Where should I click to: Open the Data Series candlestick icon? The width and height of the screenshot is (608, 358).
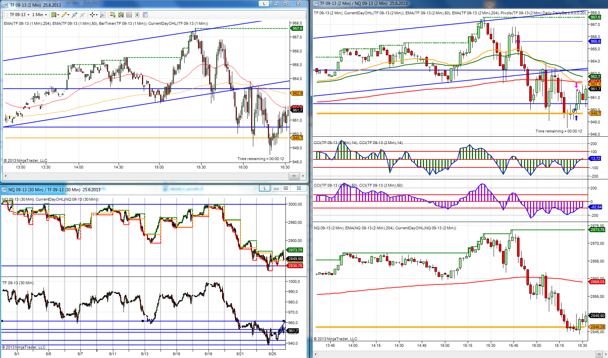click(x=121, y=15)
